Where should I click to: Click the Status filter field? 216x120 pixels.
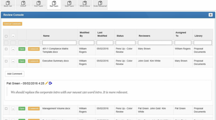coord(126,43)
